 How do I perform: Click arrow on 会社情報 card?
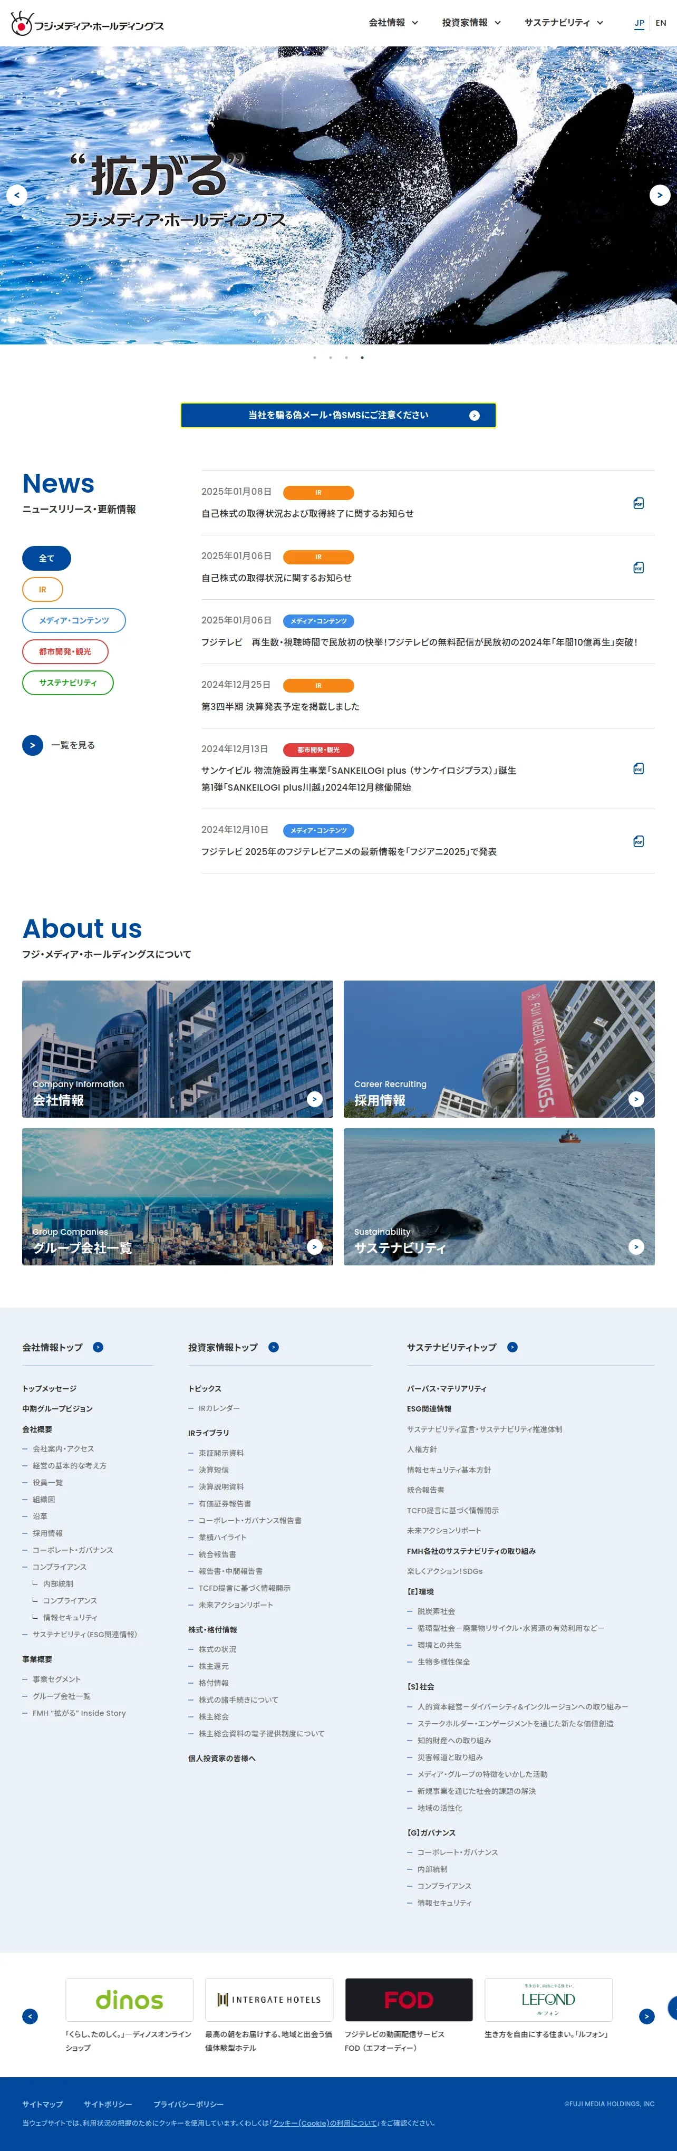315,1099
